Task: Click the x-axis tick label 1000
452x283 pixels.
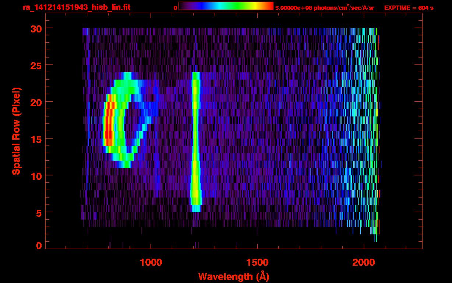Action: click(x=151, y=262)
